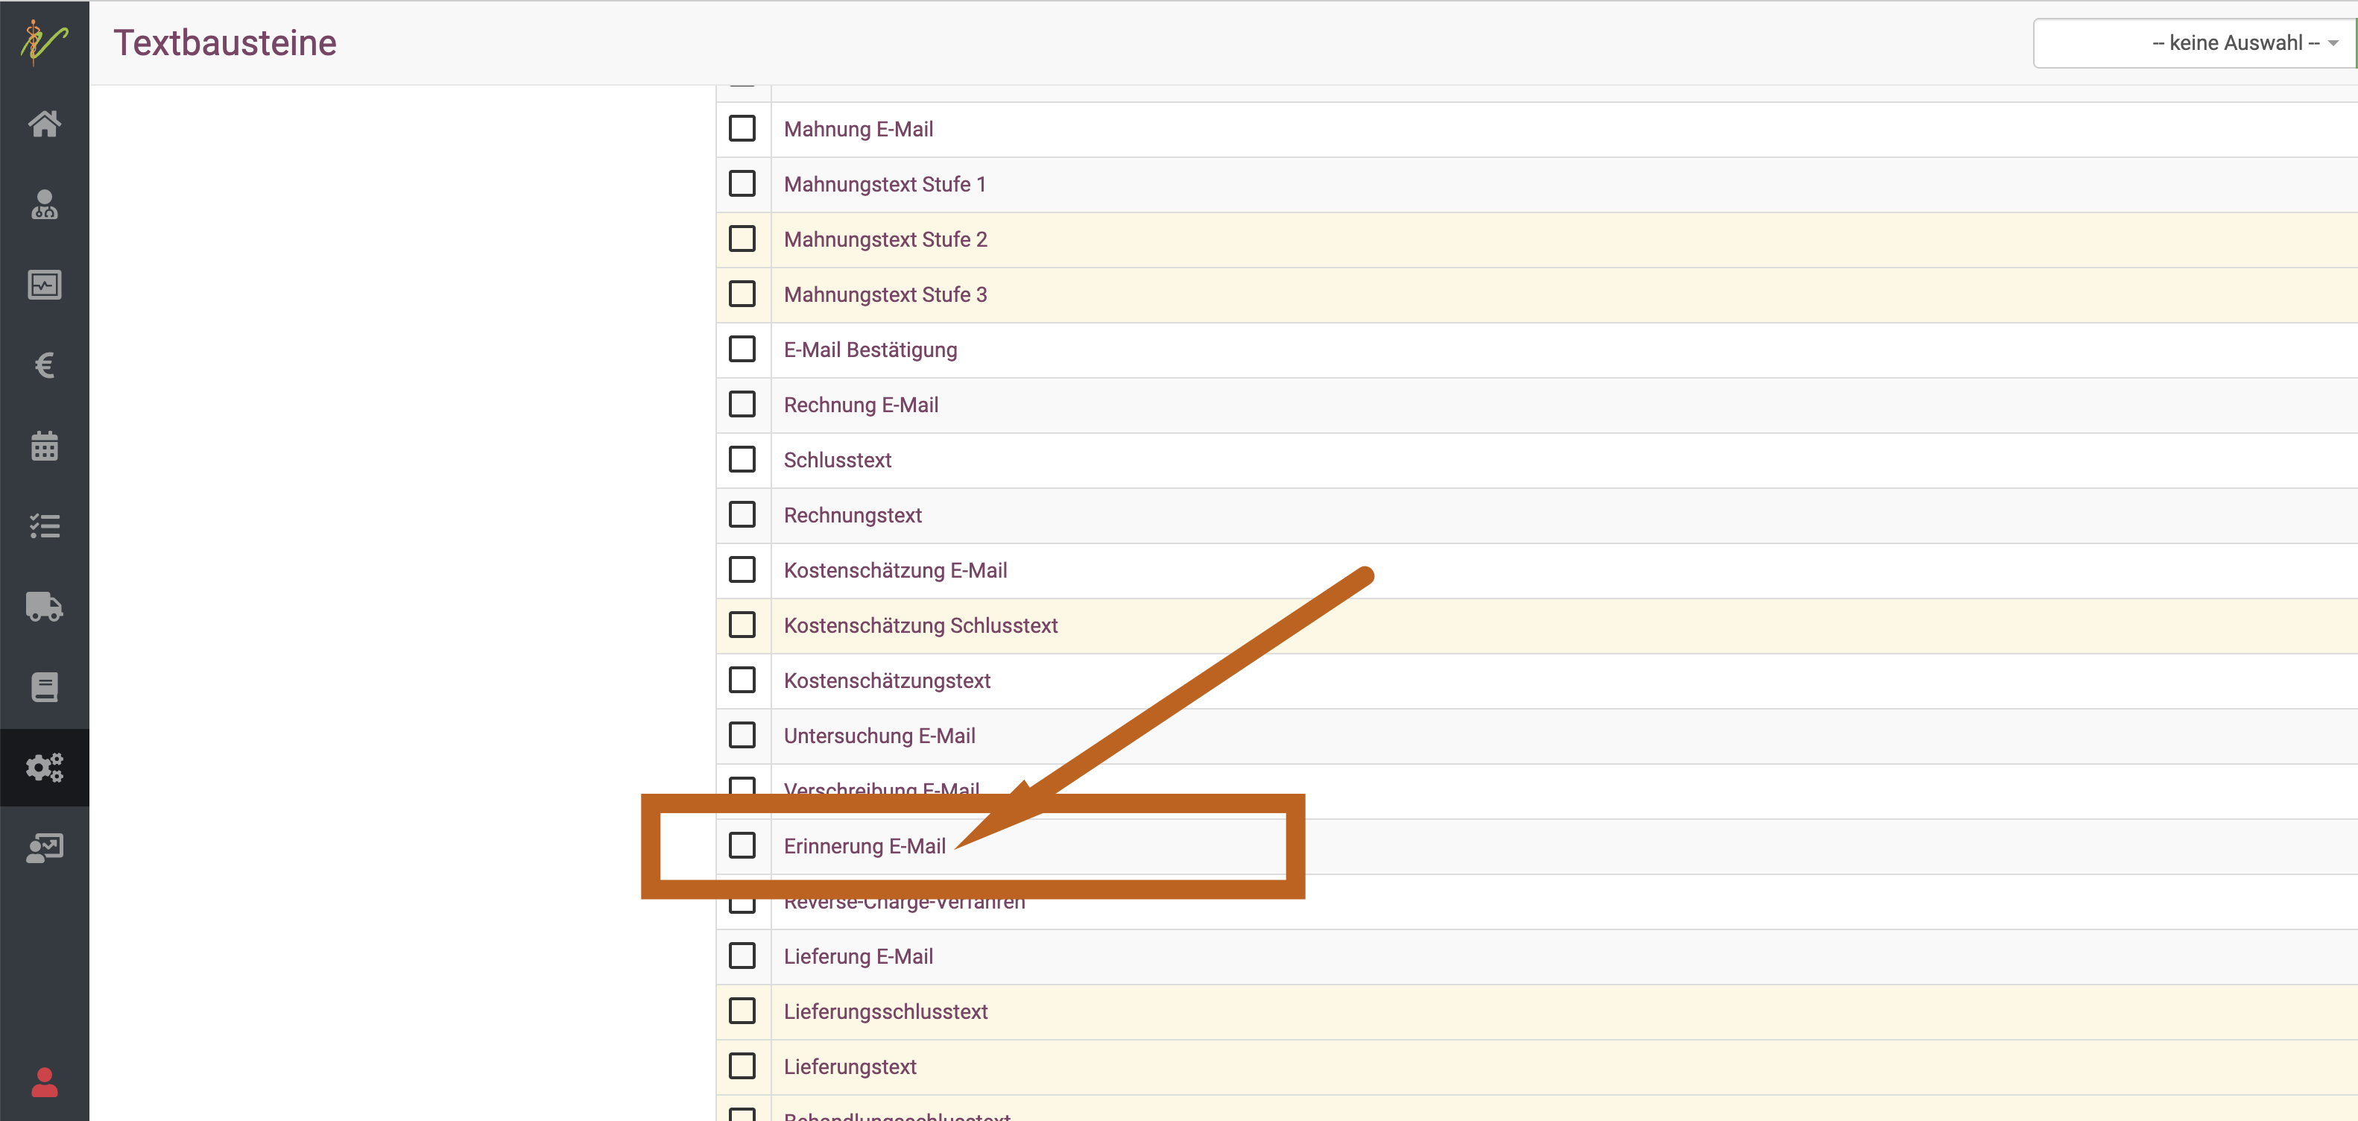Open the task checklist icon
2358x1121 pixels.
(x=44, y=527)
